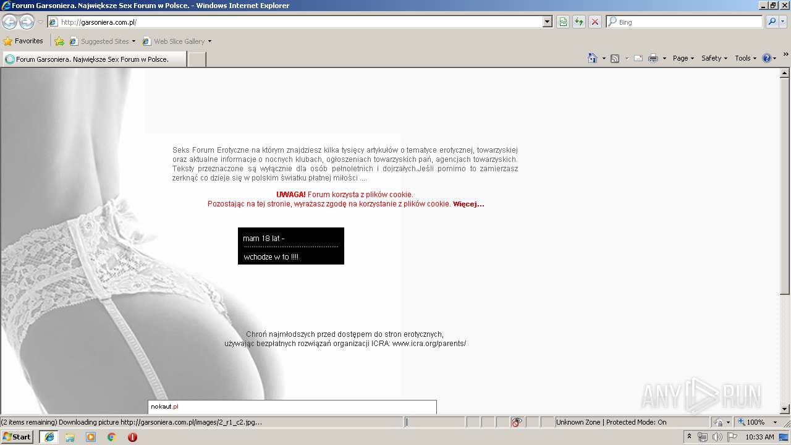Click the Refresh page icon
Image resolution: width=791 pixels, height=445 pixels.
click(579, 22)
